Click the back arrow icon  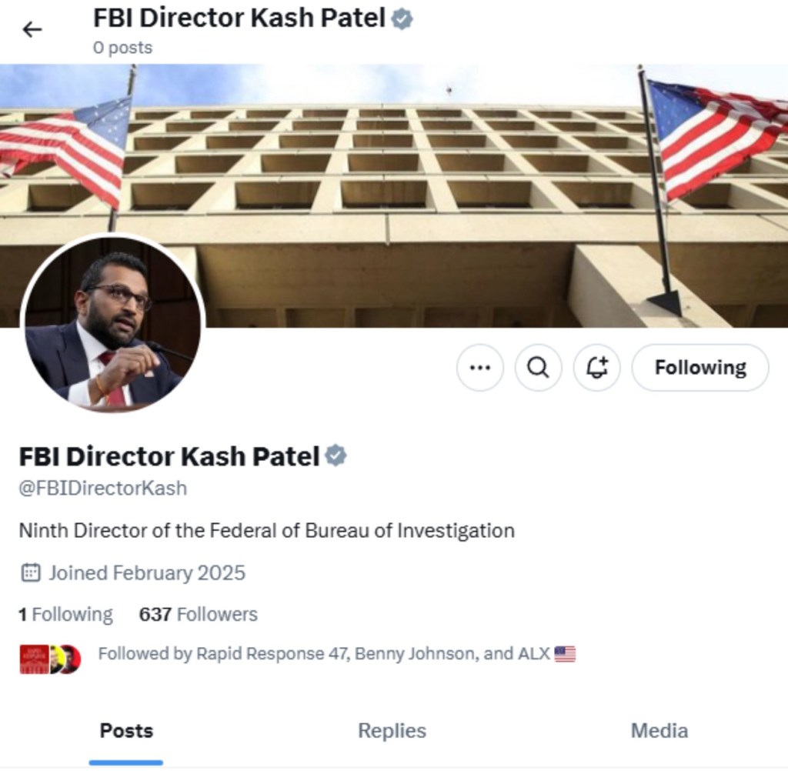click(x=32, y=30)
